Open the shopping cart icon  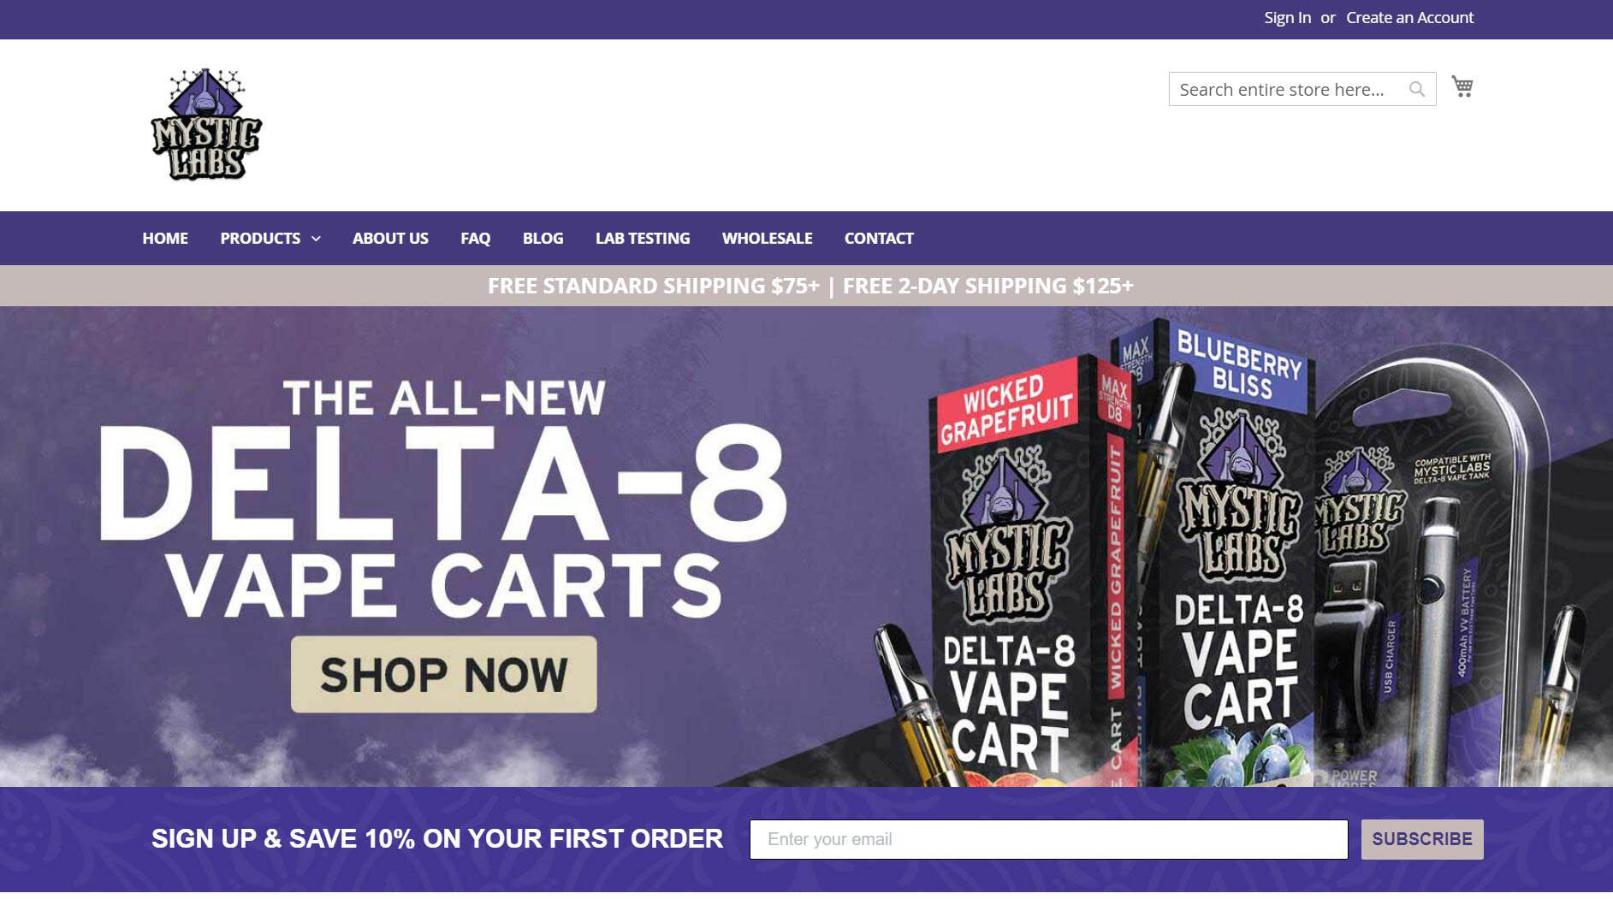click(x=1462, y=86)
